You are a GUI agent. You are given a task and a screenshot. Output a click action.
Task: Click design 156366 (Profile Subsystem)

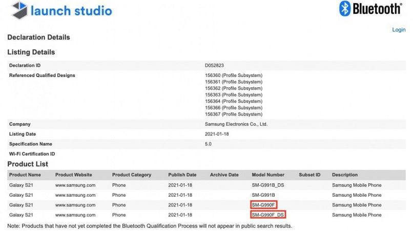click(x=234, y=108)
